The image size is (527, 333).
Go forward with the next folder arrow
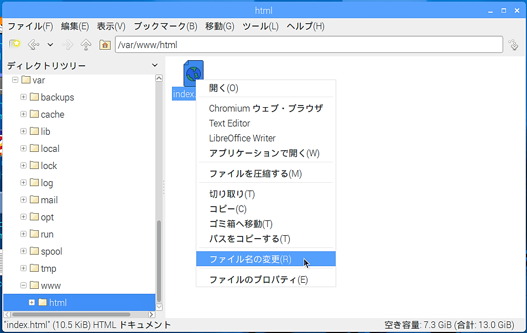click(x=67, y=44)
